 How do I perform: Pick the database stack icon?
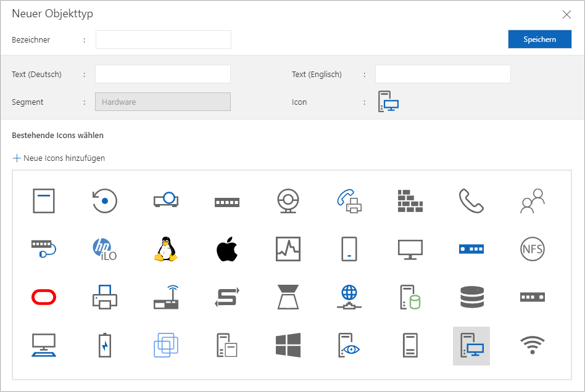coord(471,297)
